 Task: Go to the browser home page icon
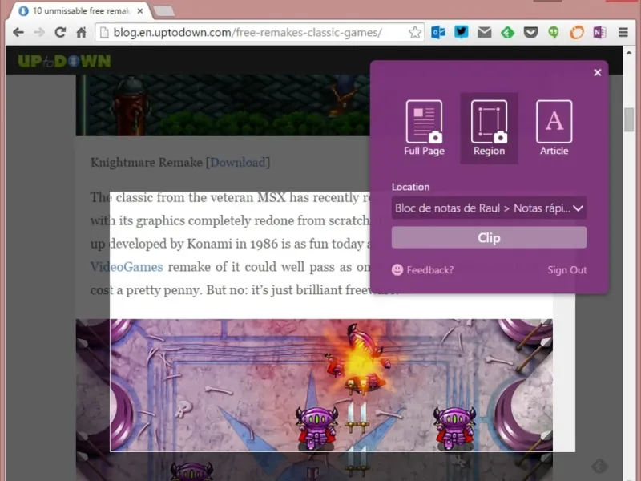(x=82, y=32)
